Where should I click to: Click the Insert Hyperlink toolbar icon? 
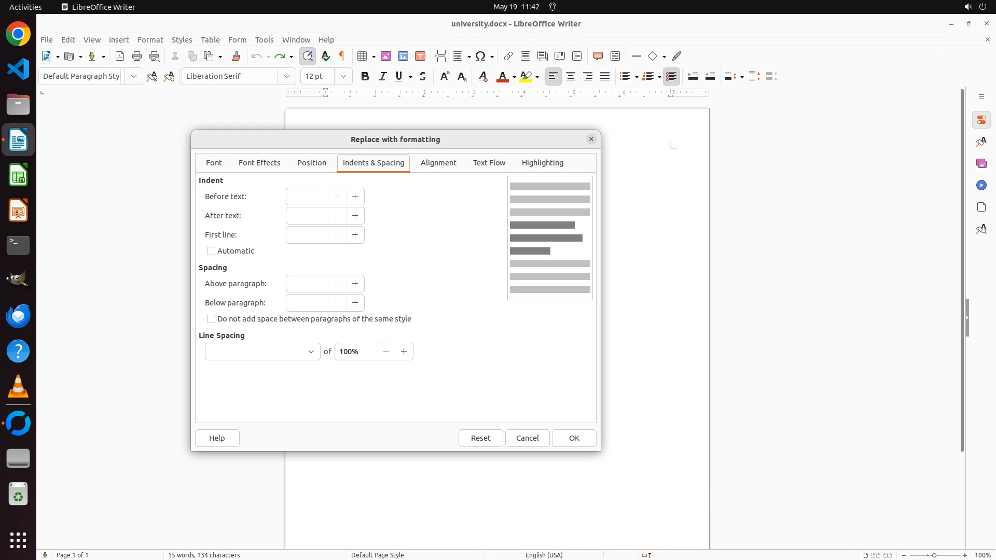click(508, 56)
